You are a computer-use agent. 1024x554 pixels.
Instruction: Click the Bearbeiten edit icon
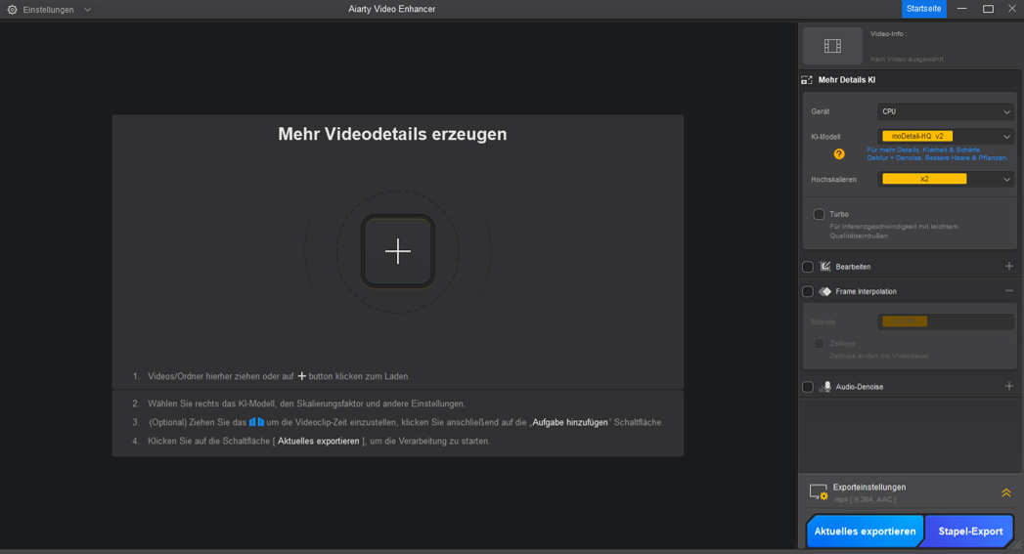point(825,266)
